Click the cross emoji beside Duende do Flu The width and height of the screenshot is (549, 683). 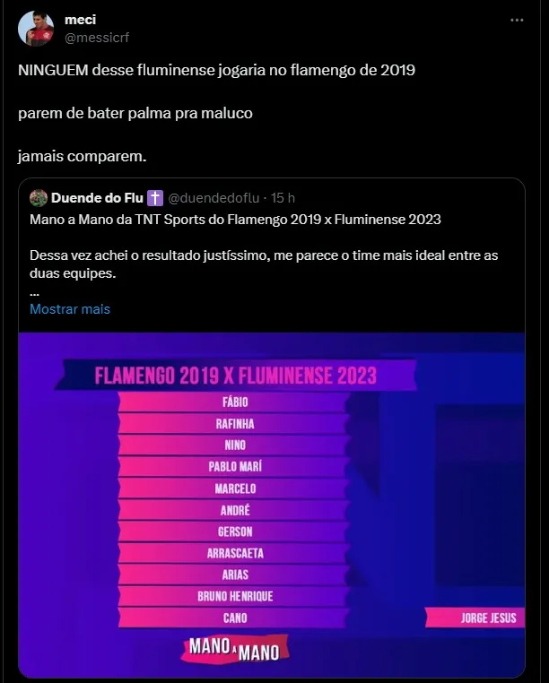[154, 197]
